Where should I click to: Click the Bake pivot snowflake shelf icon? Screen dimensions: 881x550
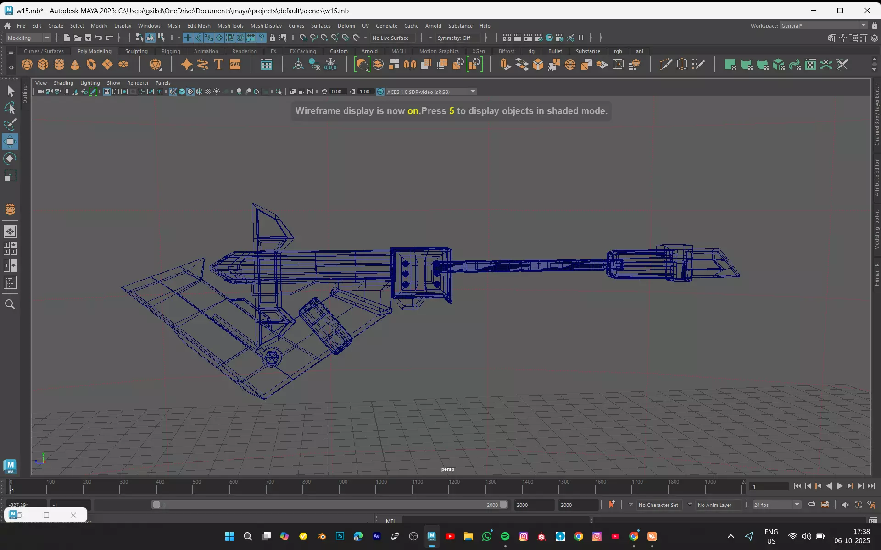(330, 65)
